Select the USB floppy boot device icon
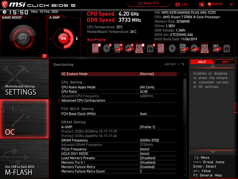This screenshot has width=238, height=179. point(216,48)
